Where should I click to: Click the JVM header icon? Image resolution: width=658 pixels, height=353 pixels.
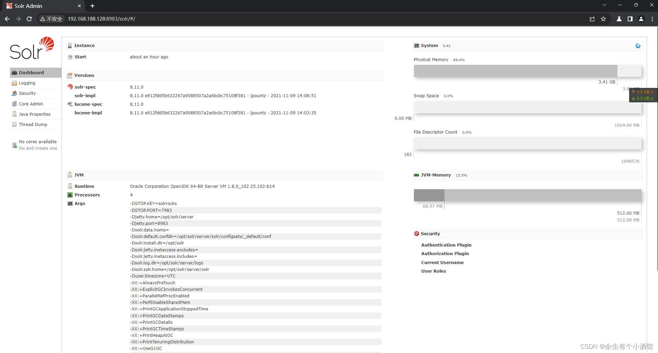(x=70, y=175)
